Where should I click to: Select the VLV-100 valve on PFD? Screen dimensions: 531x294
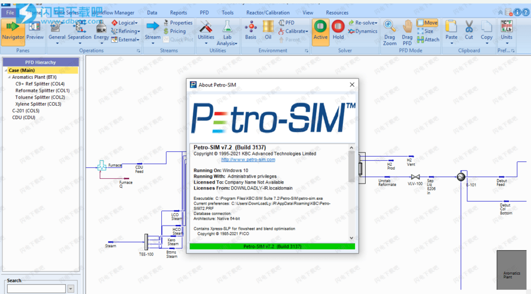[415, 177]
